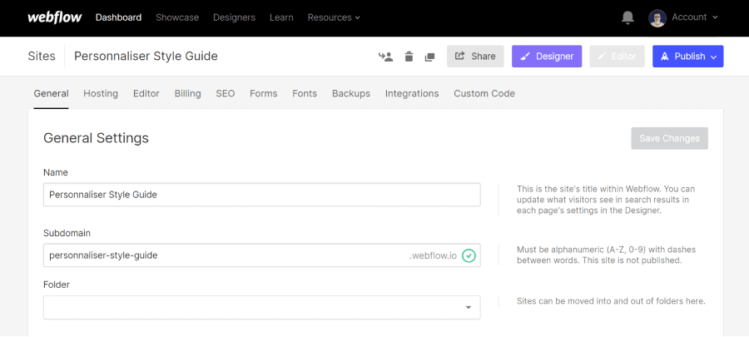The height and width of the screenshot is (337, 749).
Task: Click the Save Changes button
Action: 670,138
